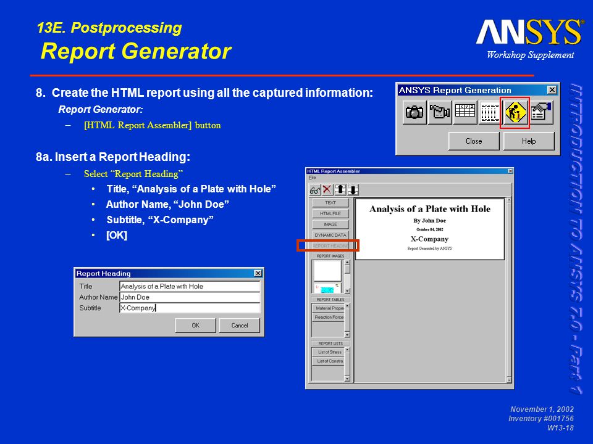Click the move-up arrow toolbar icon
Screen dimensions: 593x444
[340, 189]
